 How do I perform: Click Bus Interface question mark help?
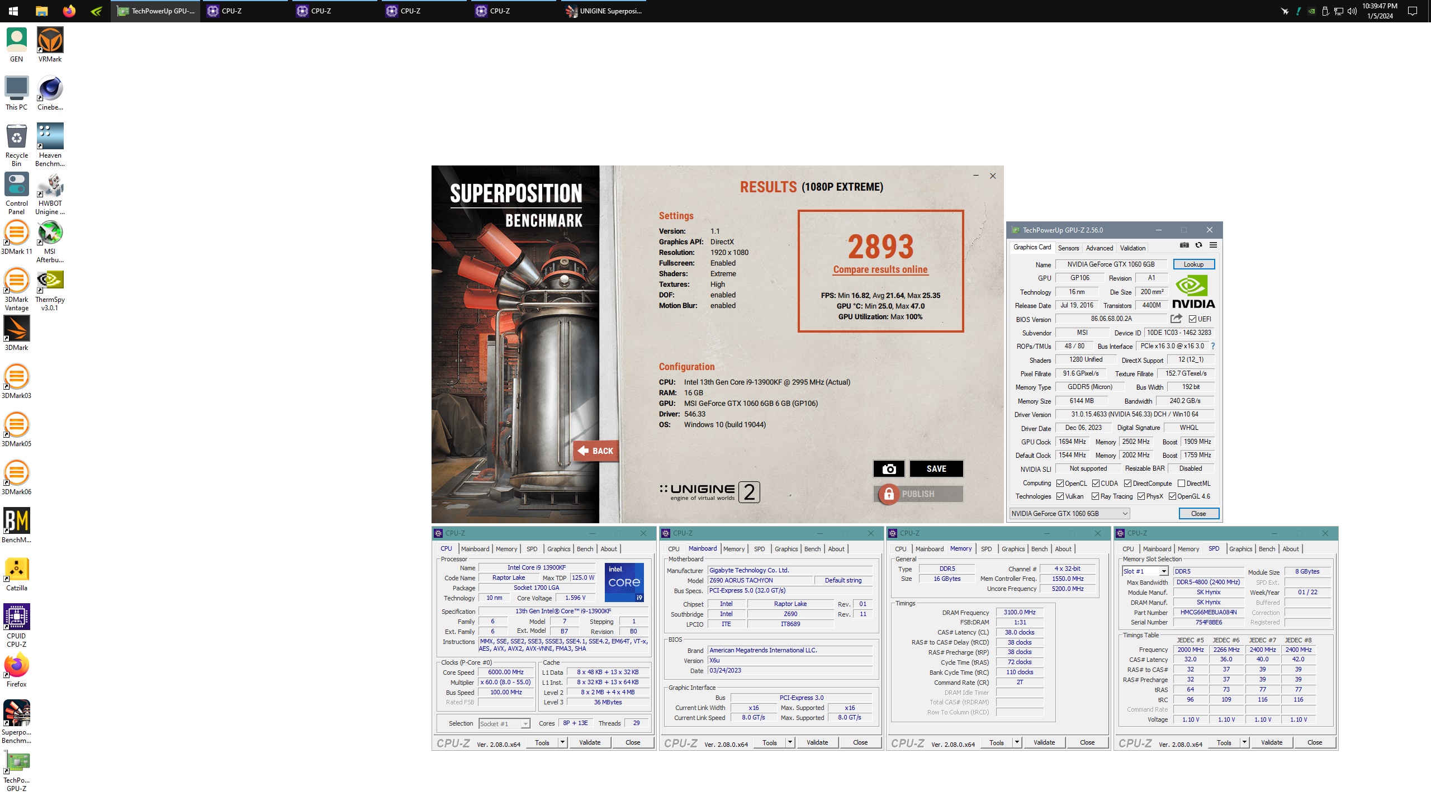[x=1213, y=346]
